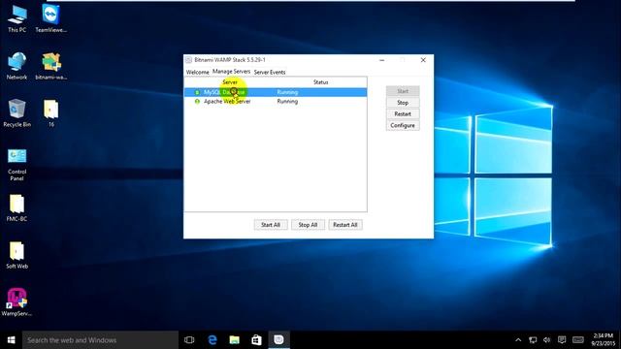Select Apache Web Server row
The image size is (621, 349).
point(276,101)
